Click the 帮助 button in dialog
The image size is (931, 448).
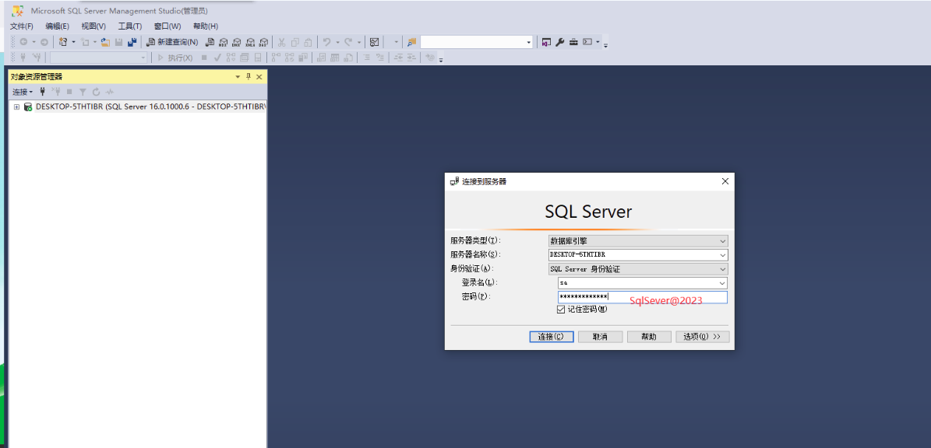pyautogui.click(x=649, y=337)
